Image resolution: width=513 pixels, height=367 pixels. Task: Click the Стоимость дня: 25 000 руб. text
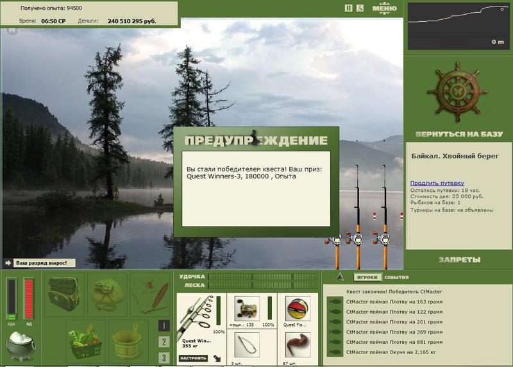click(x=446, y=196)
